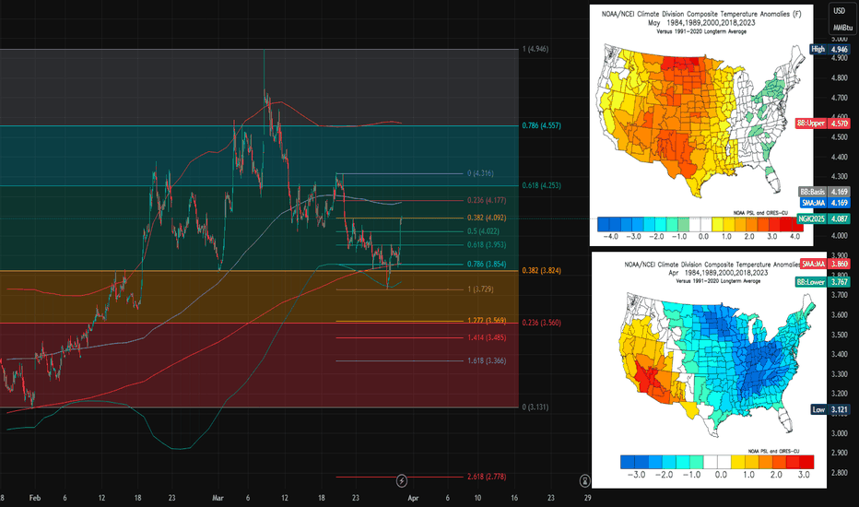Screen dimensions: 859x507
Task: Select Fibonacci level 0.618 (4.253)
Action: tap(541, 186)
